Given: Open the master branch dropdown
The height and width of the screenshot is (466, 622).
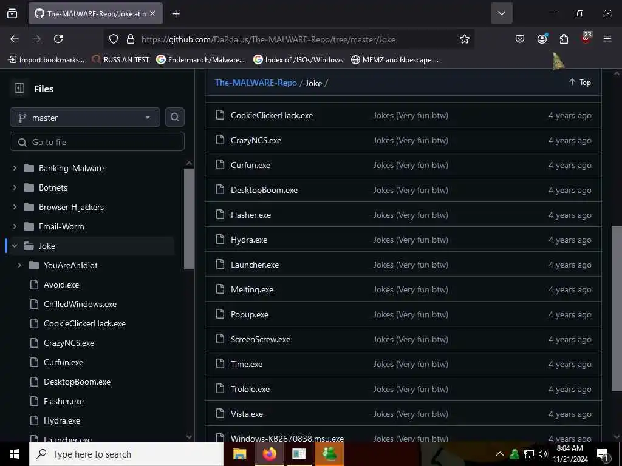Looking at the screenshot, I should [x=85, y=117].
